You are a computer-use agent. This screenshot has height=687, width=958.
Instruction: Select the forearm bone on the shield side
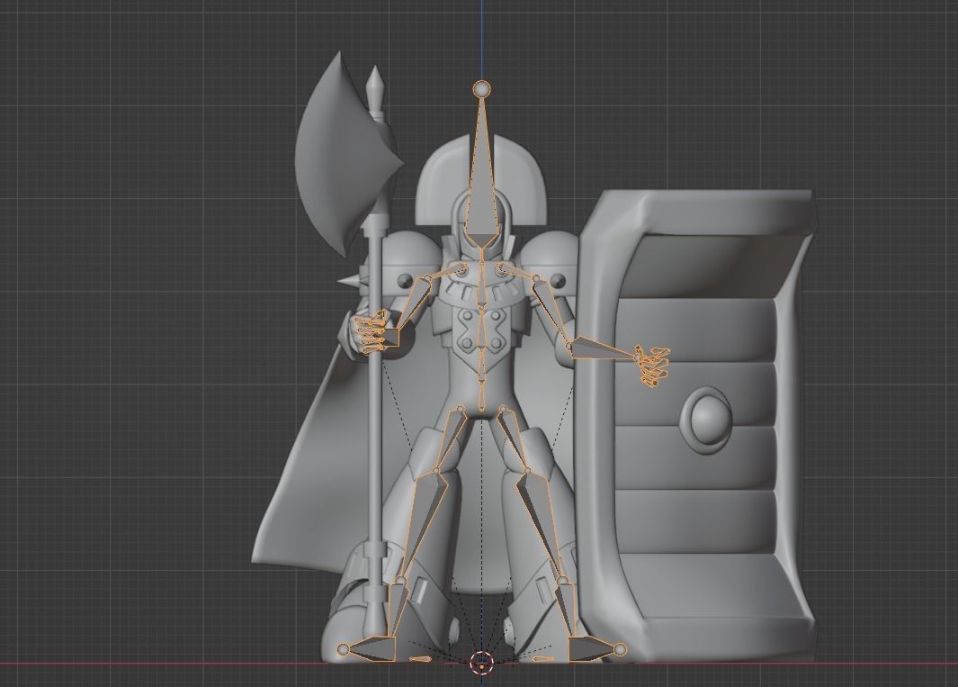[x=602, y=348]
